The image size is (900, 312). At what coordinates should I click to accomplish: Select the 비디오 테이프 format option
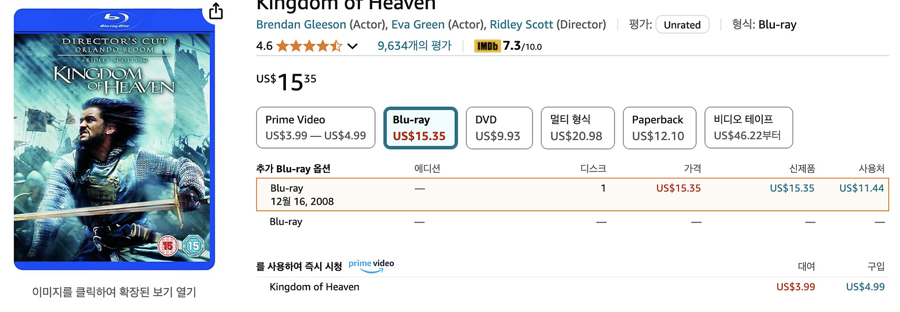pyautogui.click(x=748, y=127)
